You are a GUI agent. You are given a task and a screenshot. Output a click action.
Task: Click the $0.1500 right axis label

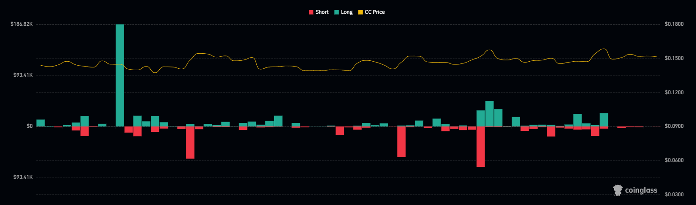click(673, 58)
